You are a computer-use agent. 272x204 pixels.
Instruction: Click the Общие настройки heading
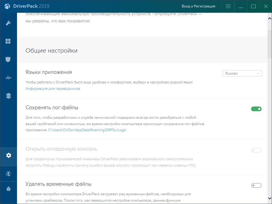click(x=51, y=51)
